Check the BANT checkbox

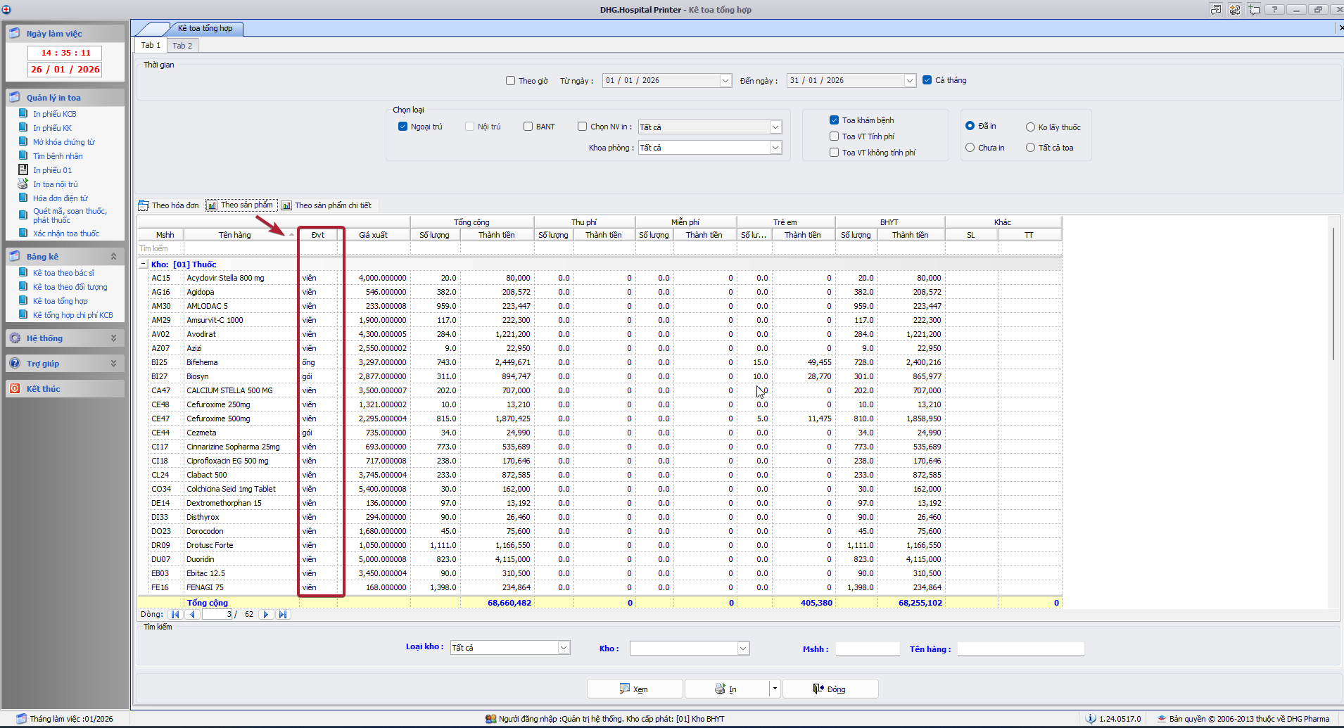click(528, 127)
